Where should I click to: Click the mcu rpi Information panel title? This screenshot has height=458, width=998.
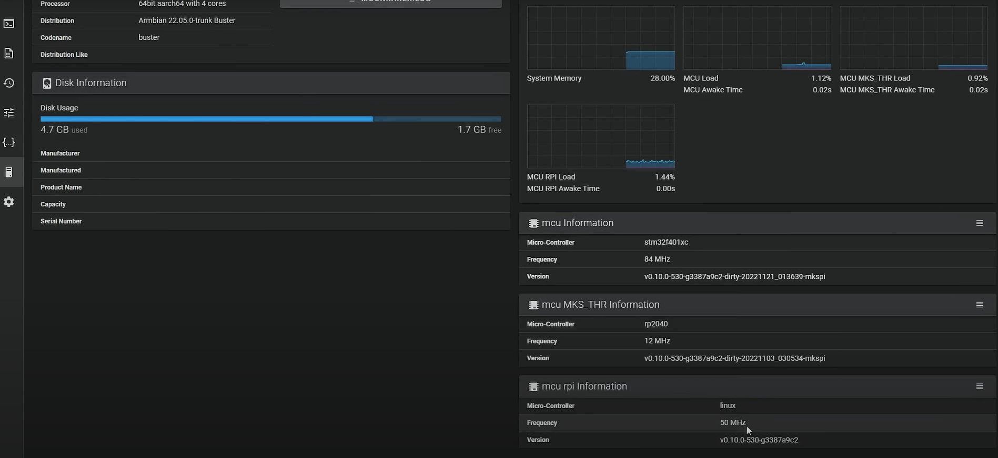584,387
